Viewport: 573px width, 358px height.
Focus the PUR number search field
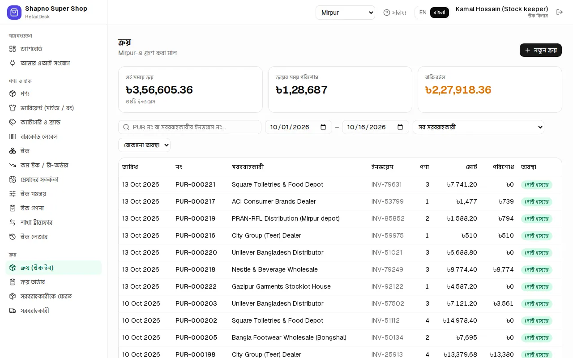[190, 127]
